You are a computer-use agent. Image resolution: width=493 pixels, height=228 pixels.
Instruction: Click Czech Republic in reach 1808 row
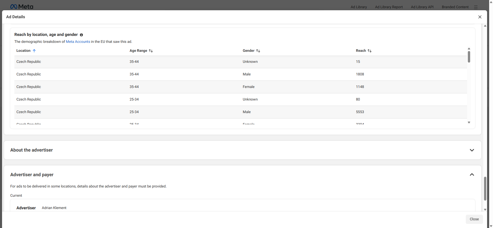[x=29, y=74]
